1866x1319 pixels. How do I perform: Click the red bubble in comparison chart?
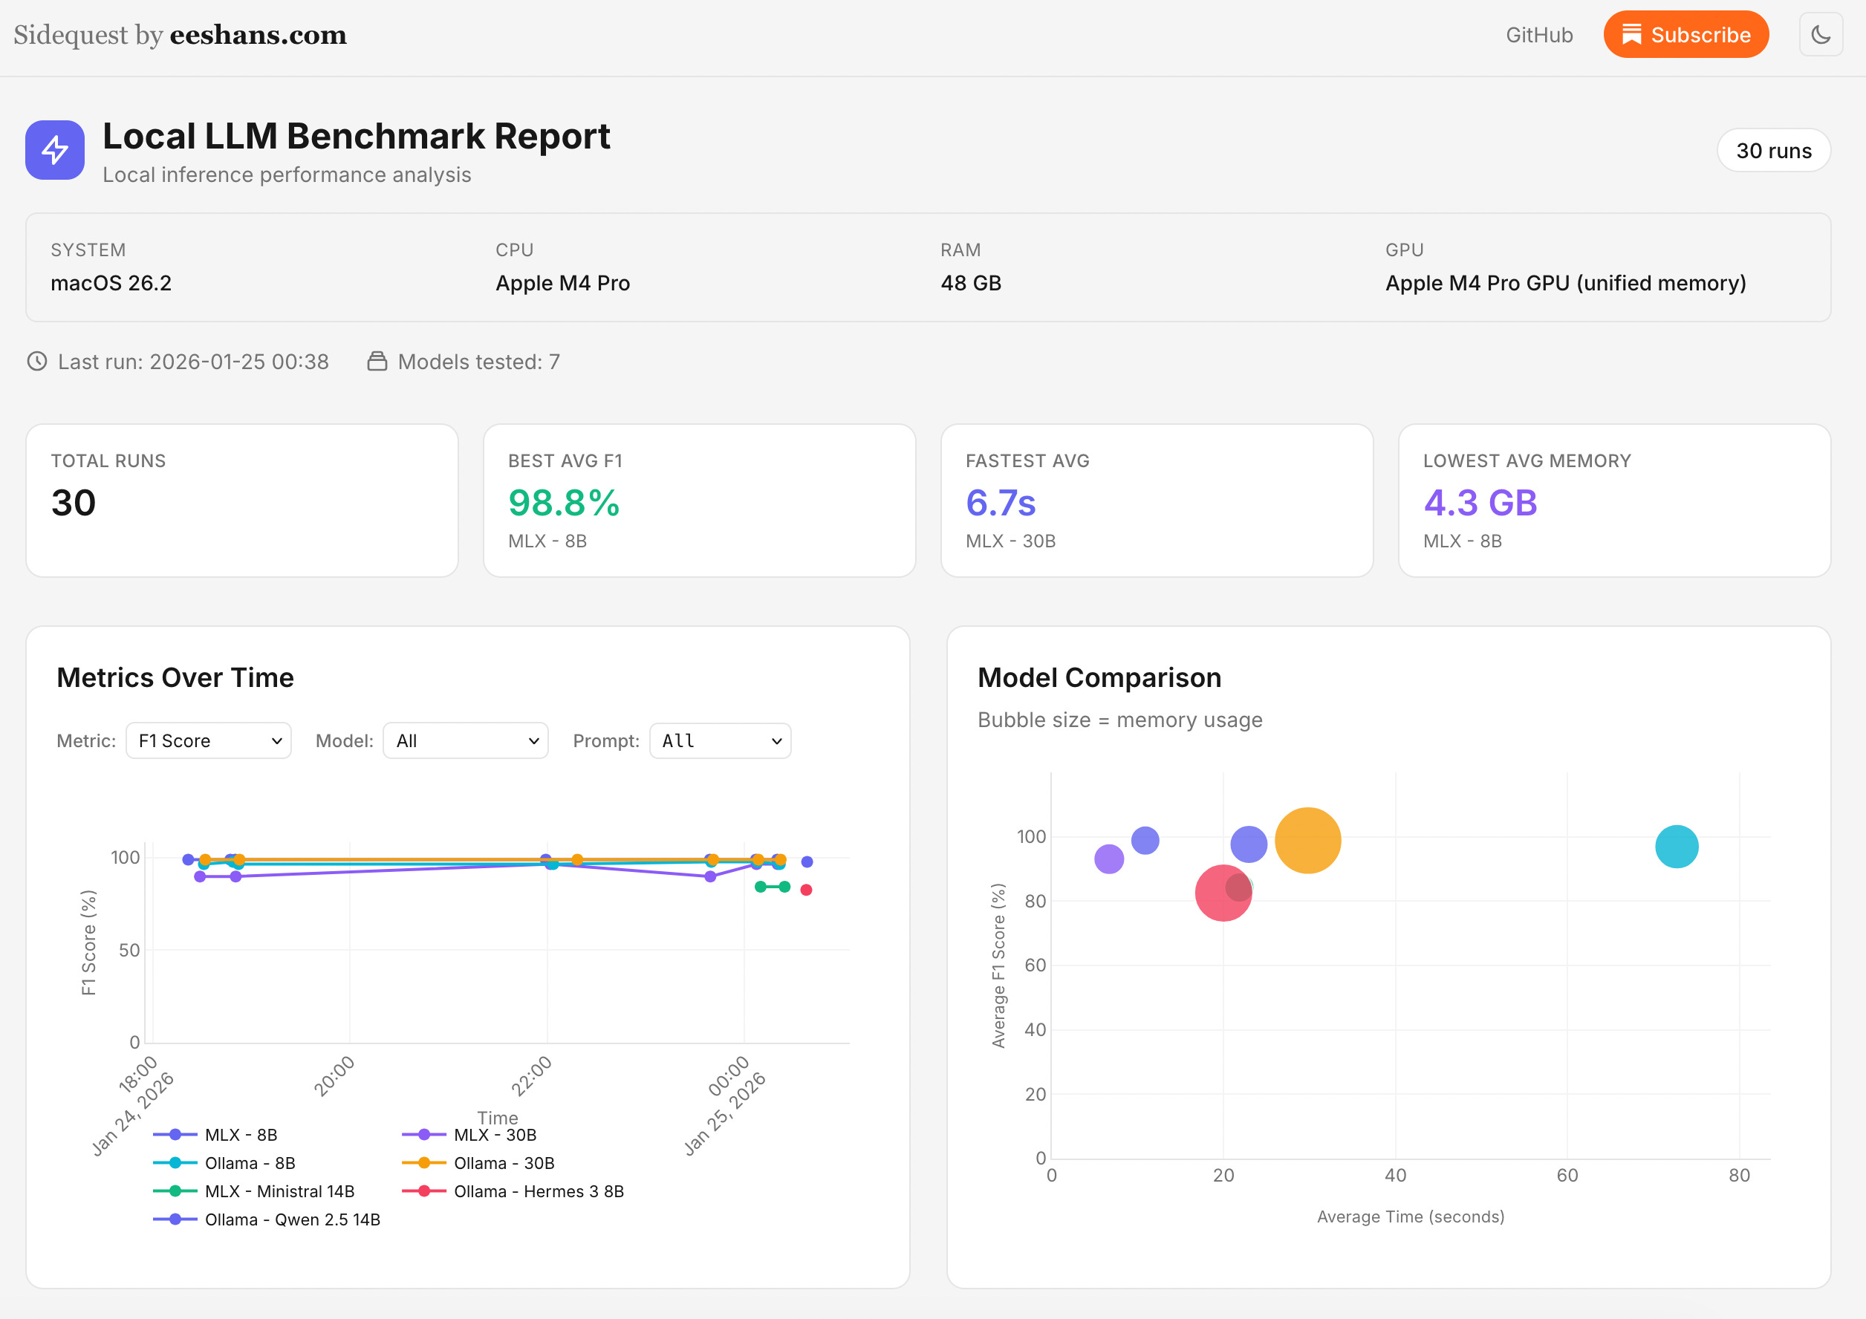tap(1218, 896)
